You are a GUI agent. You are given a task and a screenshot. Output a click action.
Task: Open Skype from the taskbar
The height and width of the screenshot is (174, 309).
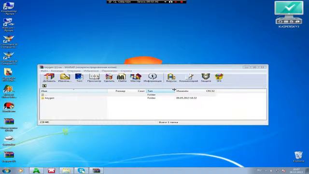[82, 171]
